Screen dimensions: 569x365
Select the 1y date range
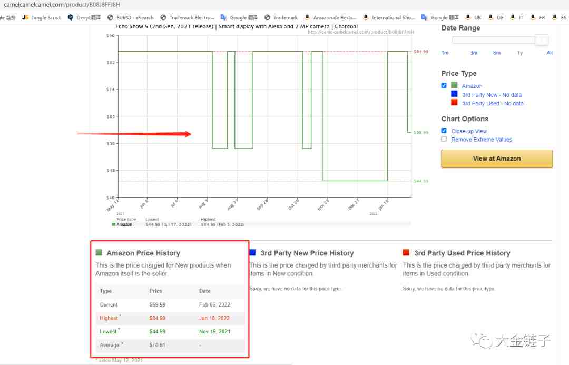click(x=520, y=53)
